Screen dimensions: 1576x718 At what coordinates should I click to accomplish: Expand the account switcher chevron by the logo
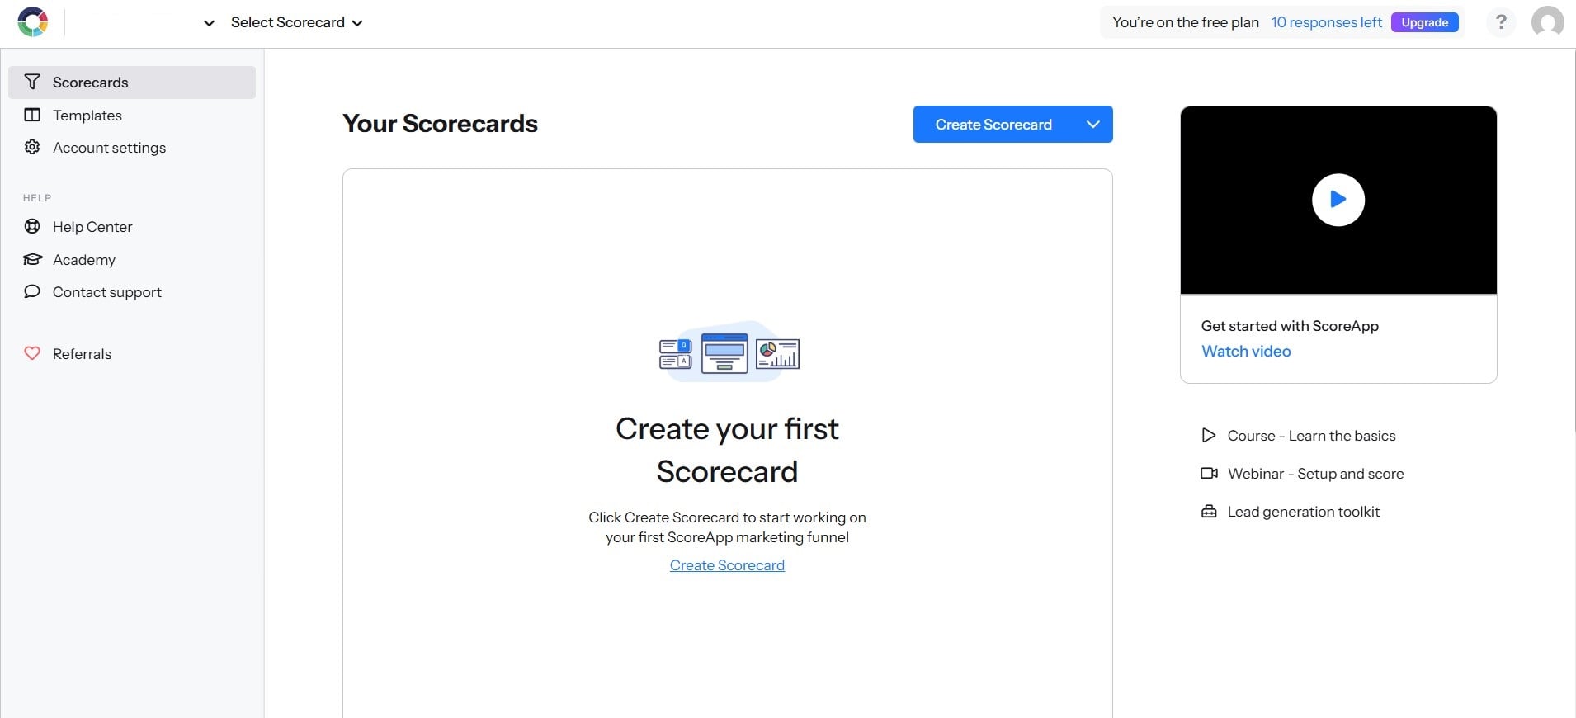point(209,23)
